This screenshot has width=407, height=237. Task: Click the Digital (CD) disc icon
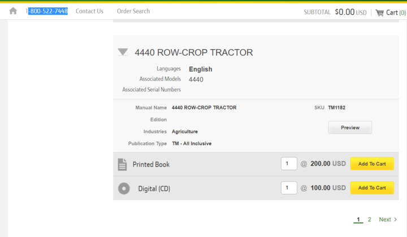coord(124,188)
